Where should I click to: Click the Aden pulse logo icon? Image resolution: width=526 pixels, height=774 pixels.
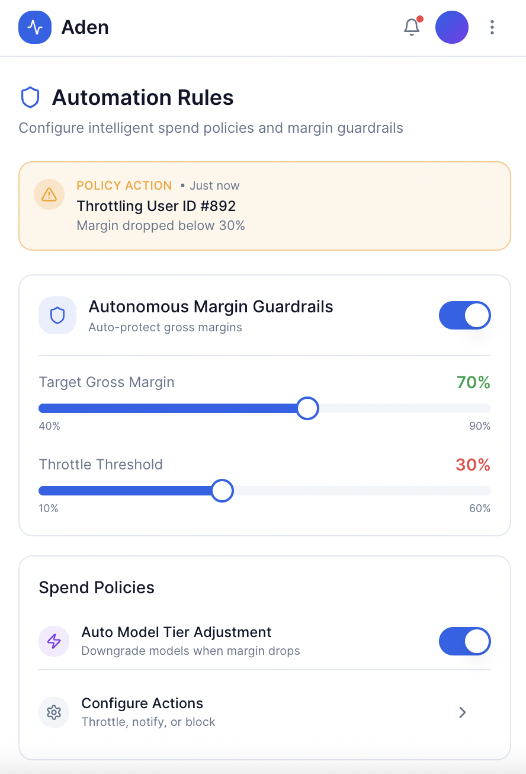[35, 27]
